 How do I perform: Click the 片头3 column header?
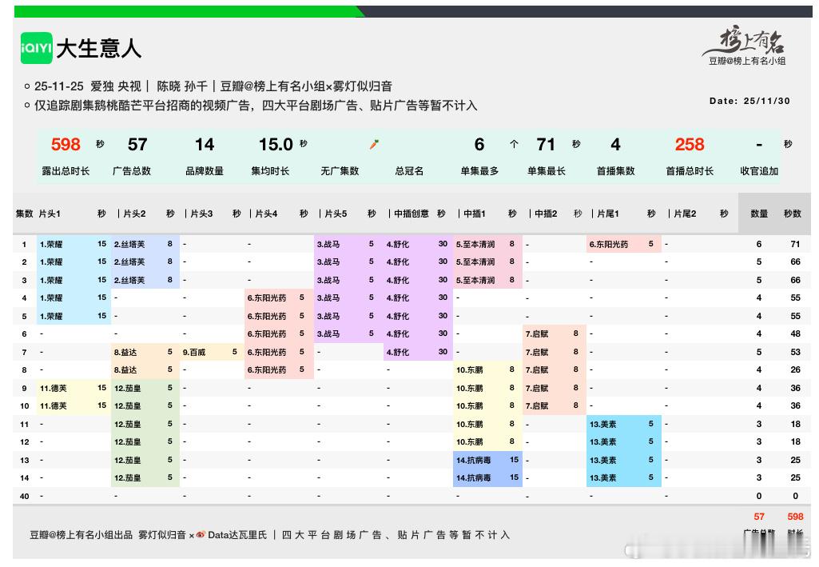coord(201,214)
